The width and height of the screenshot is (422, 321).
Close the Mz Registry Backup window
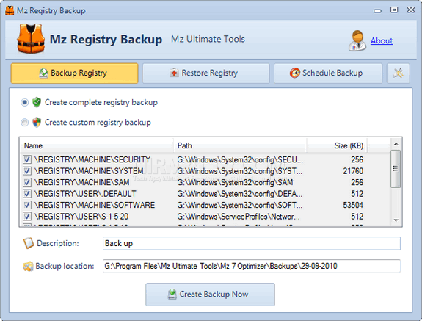[411, 10]
